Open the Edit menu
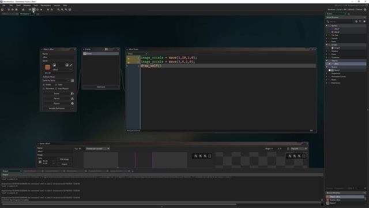The height and width of the screenshot is (208, 369). [11, 5]
